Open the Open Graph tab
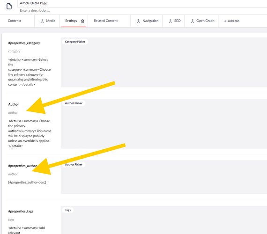This screenshot has width=267, height=234. (205, 21)
